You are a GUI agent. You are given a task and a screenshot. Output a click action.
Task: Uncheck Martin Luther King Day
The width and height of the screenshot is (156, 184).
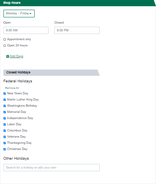[5, 100]
